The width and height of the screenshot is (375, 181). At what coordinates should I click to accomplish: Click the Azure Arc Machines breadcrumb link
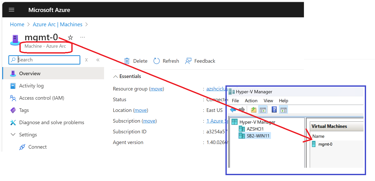(x=58, y=24)
